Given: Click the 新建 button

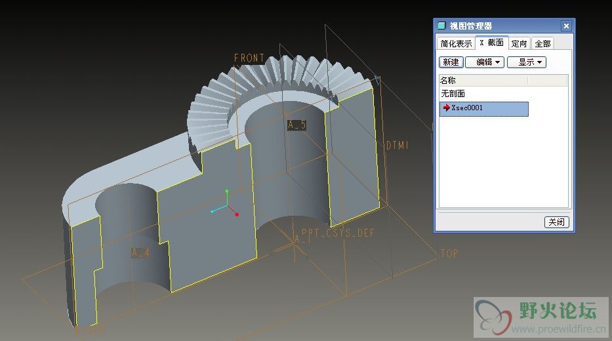Looking at the screenshot, I should click(451, 62).
